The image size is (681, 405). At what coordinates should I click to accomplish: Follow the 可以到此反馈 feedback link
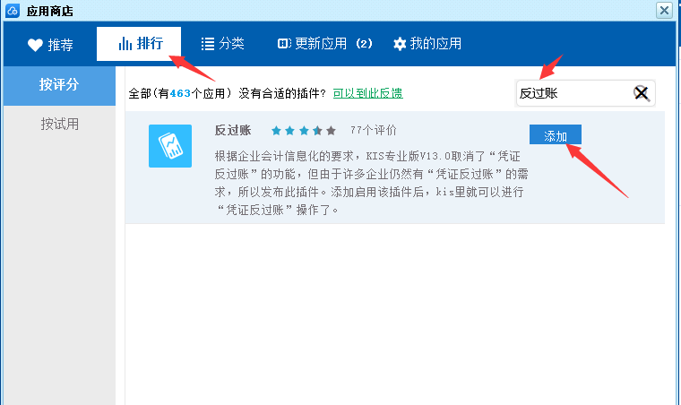click(x=367, y=92)
